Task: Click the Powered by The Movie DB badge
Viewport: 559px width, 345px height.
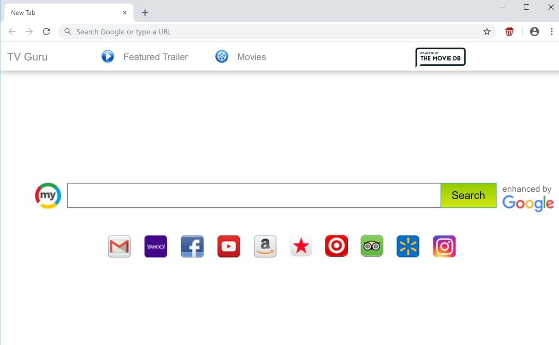Action: click(x=440, y=57)
